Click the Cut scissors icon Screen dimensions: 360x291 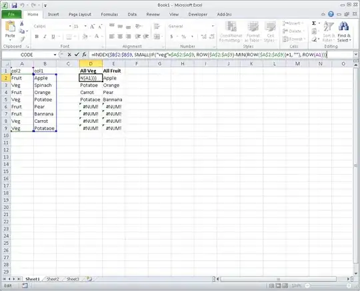tap(22, 23)
